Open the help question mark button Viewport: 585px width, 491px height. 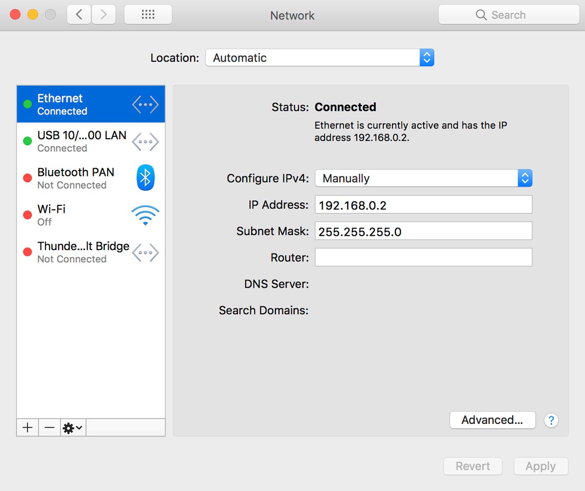(x=551, y=420)
